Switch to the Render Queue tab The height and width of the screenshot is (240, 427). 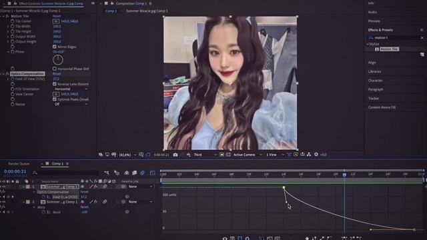pyautogui.click(x=19, y=164)
